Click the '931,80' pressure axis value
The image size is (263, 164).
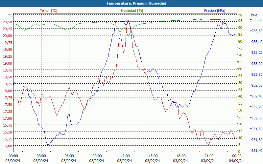(x=257, y=129)
